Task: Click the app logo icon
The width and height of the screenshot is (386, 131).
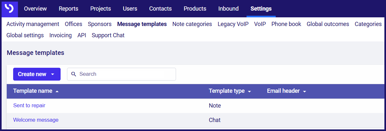Action: [10, 9]
